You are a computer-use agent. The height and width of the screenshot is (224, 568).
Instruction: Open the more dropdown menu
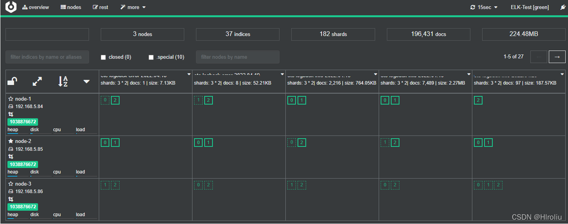(133, 7)
